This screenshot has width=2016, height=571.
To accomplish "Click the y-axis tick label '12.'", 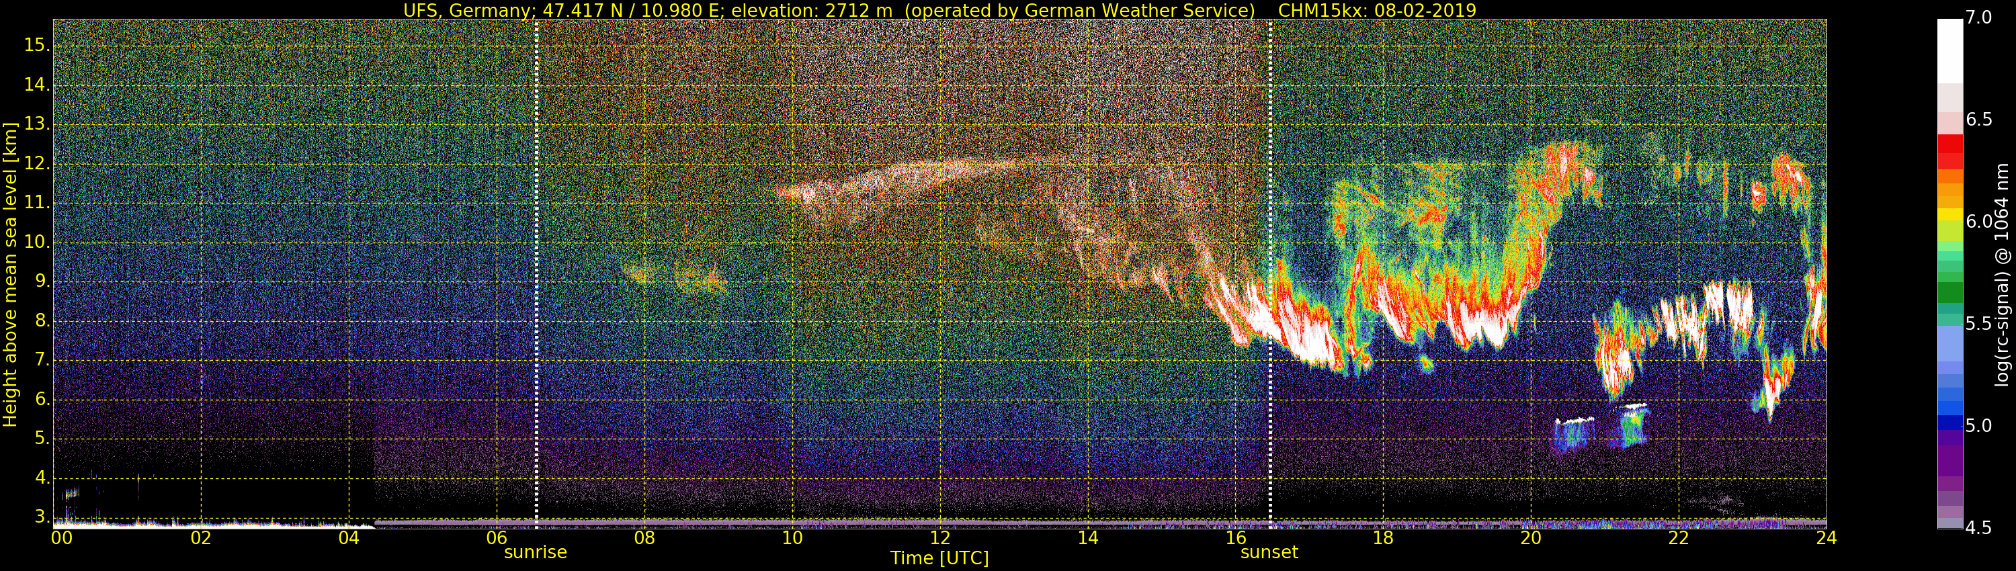I will click(37, 163).
